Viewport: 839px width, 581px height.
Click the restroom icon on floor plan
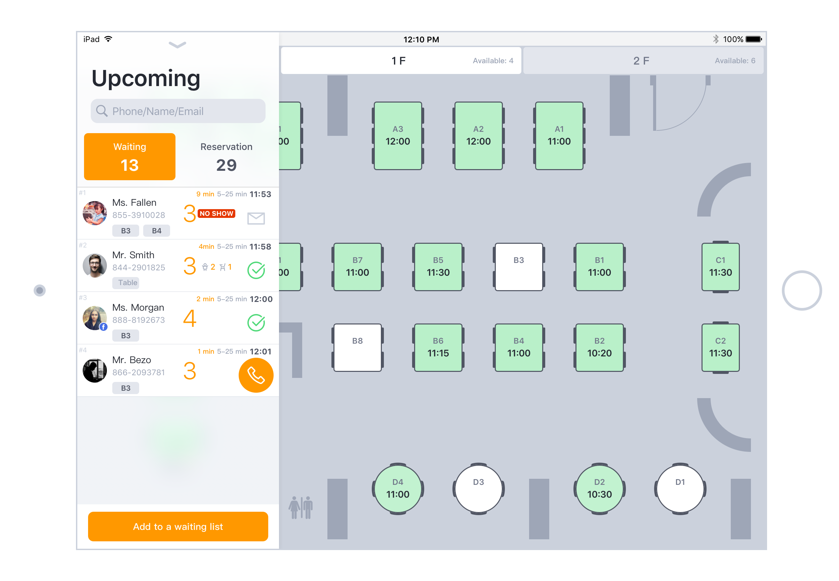[301, 507]
